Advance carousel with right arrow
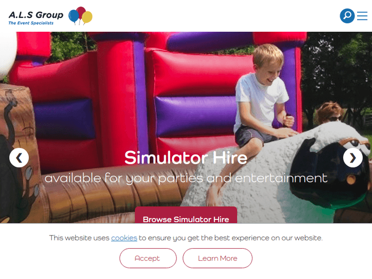 [x=353, y=158]
